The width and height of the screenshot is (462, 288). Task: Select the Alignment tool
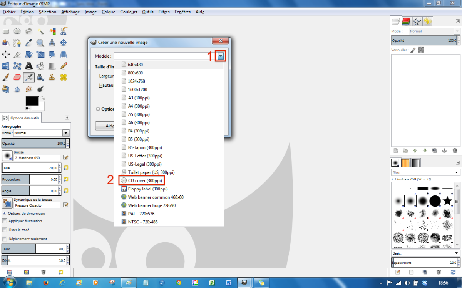(x=6, y=54)
